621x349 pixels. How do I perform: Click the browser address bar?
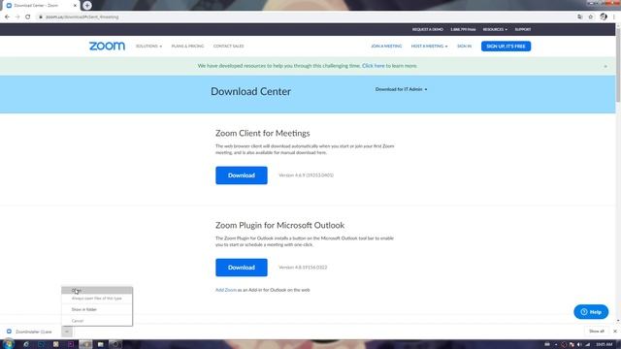(x=305, y=17)
